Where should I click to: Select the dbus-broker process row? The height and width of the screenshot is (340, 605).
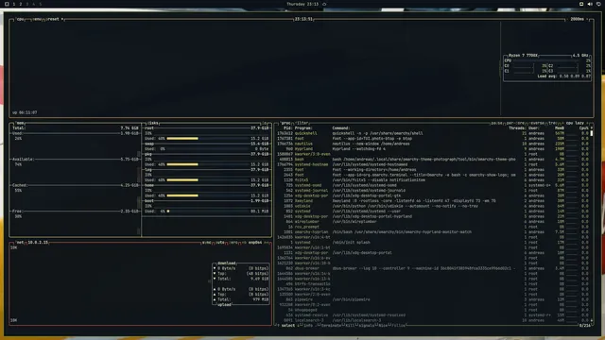coord(433,268)
